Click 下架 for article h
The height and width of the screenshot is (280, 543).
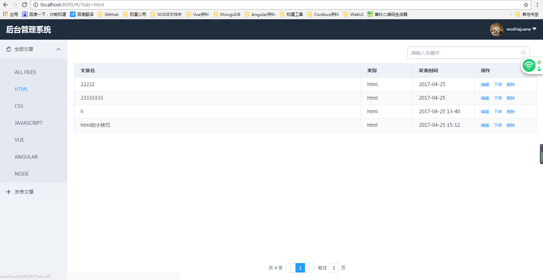(x=498, y=112)
